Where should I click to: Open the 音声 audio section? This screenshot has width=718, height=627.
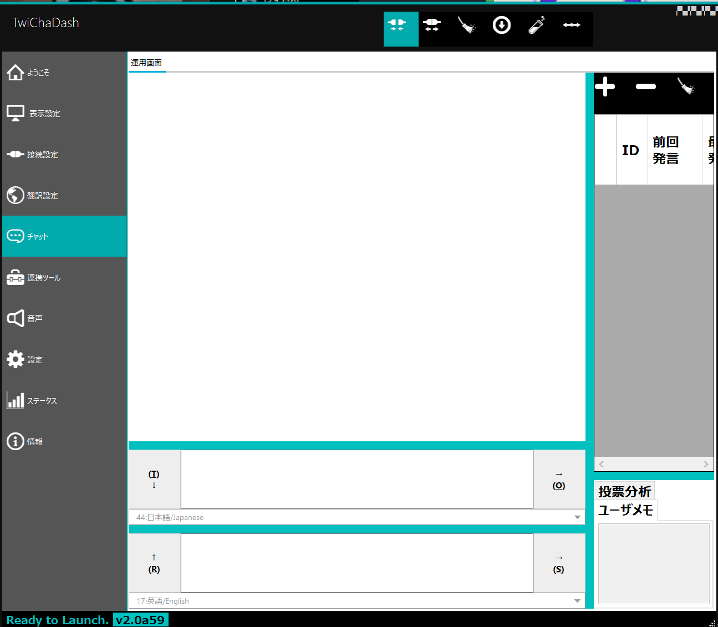point(64,319)
